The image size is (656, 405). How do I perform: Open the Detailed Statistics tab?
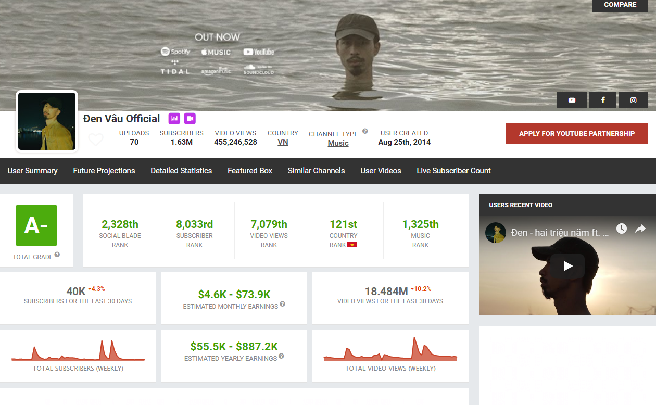(181, 171)
